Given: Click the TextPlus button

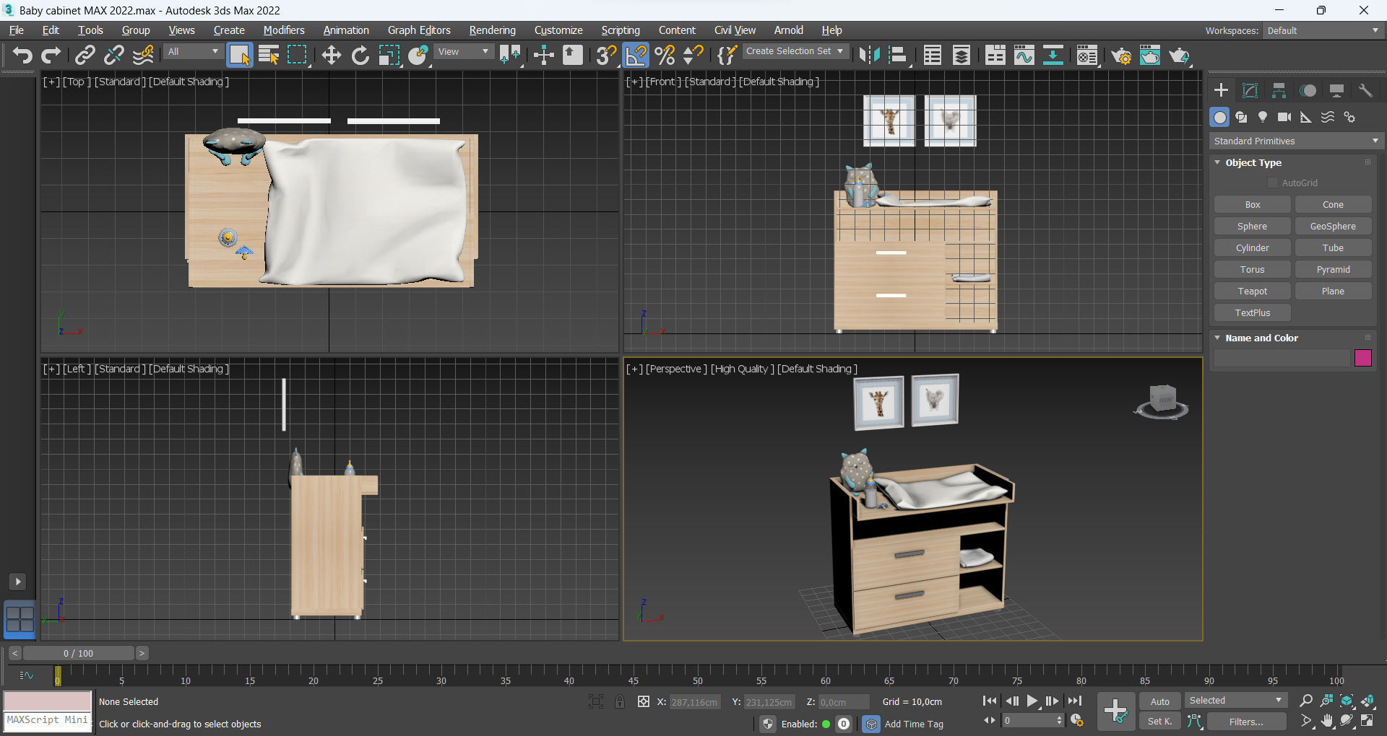Looking at the screenshot, I should tap(1253, 312).
